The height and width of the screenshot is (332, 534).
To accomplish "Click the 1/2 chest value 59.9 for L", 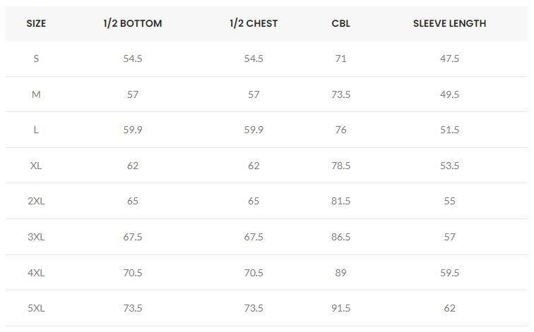I will click(x=254, y=130).
